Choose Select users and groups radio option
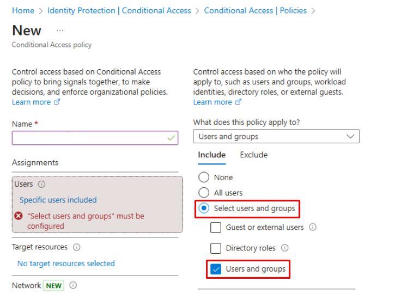Screen dimensions: 395x294 pos(204,209)
